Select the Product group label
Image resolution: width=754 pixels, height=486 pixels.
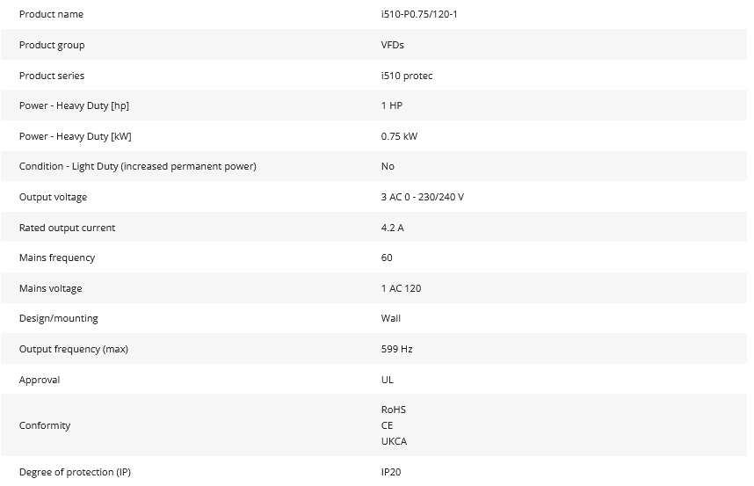pyautogui.click(x=52, y=46)
